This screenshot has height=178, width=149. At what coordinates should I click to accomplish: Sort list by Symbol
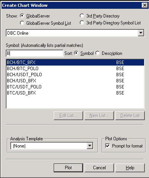click(76, 53)
